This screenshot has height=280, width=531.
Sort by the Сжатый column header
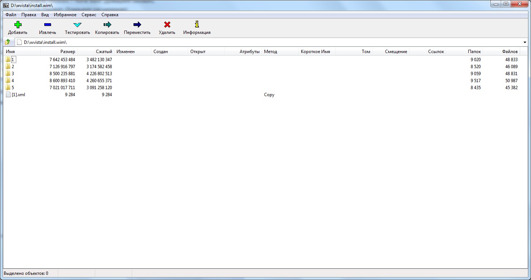(96, 52)
